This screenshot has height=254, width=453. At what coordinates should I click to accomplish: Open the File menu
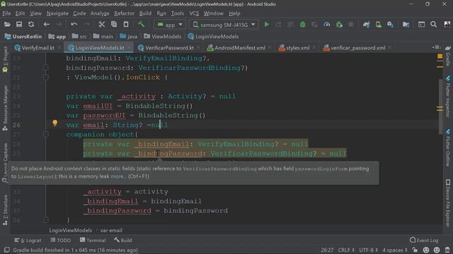click(x=6, y=13)
